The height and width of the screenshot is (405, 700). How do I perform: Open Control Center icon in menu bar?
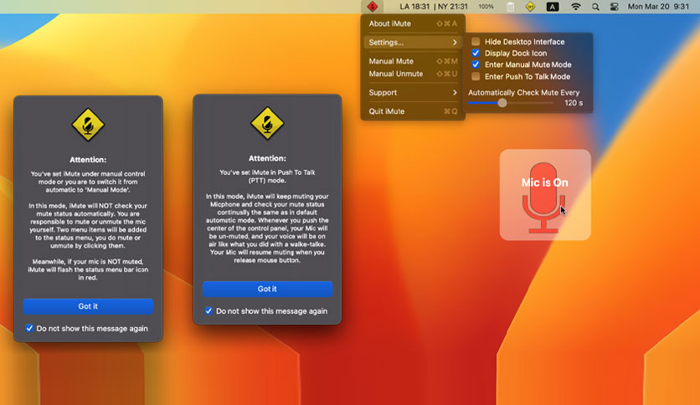pos(615,7)
